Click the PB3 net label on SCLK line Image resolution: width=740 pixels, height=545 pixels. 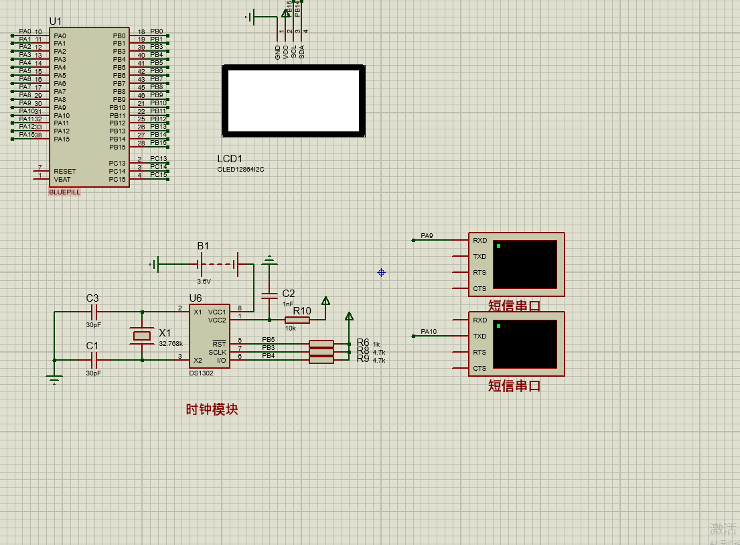point(268,348)
